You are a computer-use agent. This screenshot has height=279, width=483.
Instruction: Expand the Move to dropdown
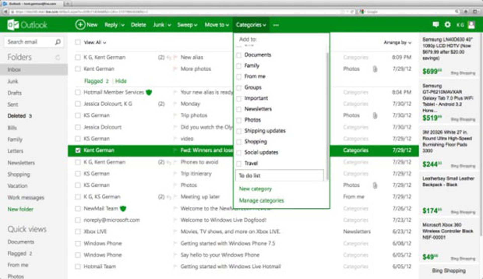coord(217,25)
